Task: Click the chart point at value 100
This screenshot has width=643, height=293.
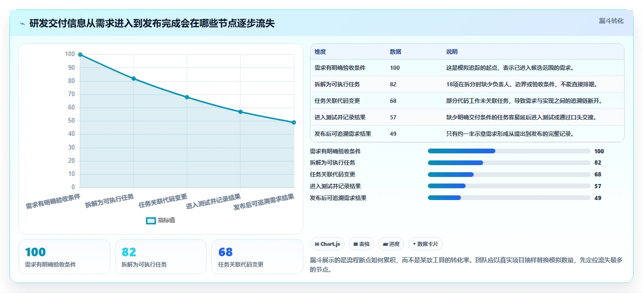Action: pos(80,55)
